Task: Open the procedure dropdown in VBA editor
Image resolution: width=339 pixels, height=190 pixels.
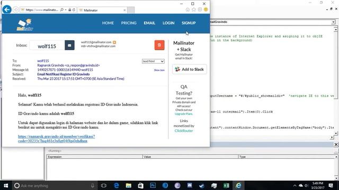Action: [x=333, y=22]
